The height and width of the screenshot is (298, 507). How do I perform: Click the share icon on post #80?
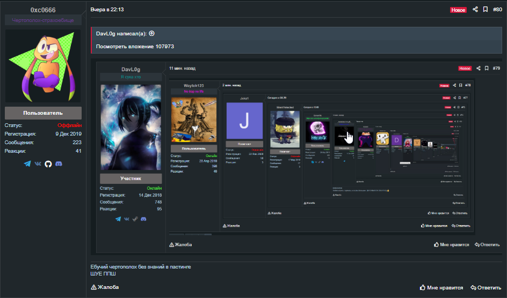coord(475,10)
